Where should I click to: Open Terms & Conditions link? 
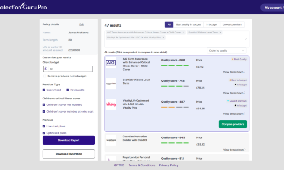point(142,165)
